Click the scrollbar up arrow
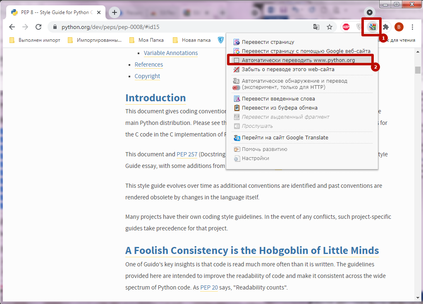This screenshot has width=423, height=304. pos(418,52)
